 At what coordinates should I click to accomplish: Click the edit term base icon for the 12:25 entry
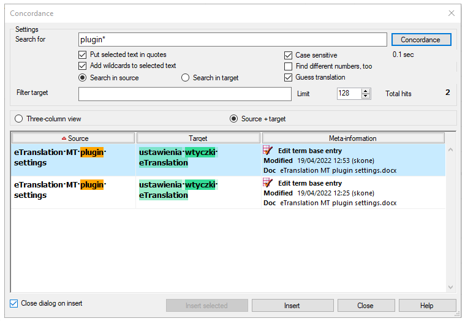coord(268,183)
